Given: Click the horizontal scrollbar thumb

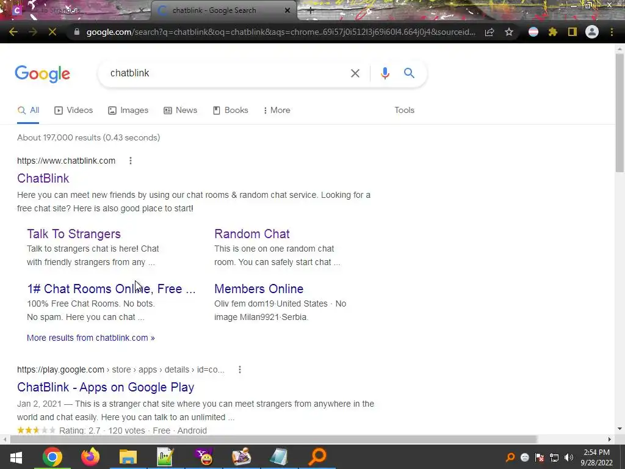Looking at the screenshot, I should [274, 439].
